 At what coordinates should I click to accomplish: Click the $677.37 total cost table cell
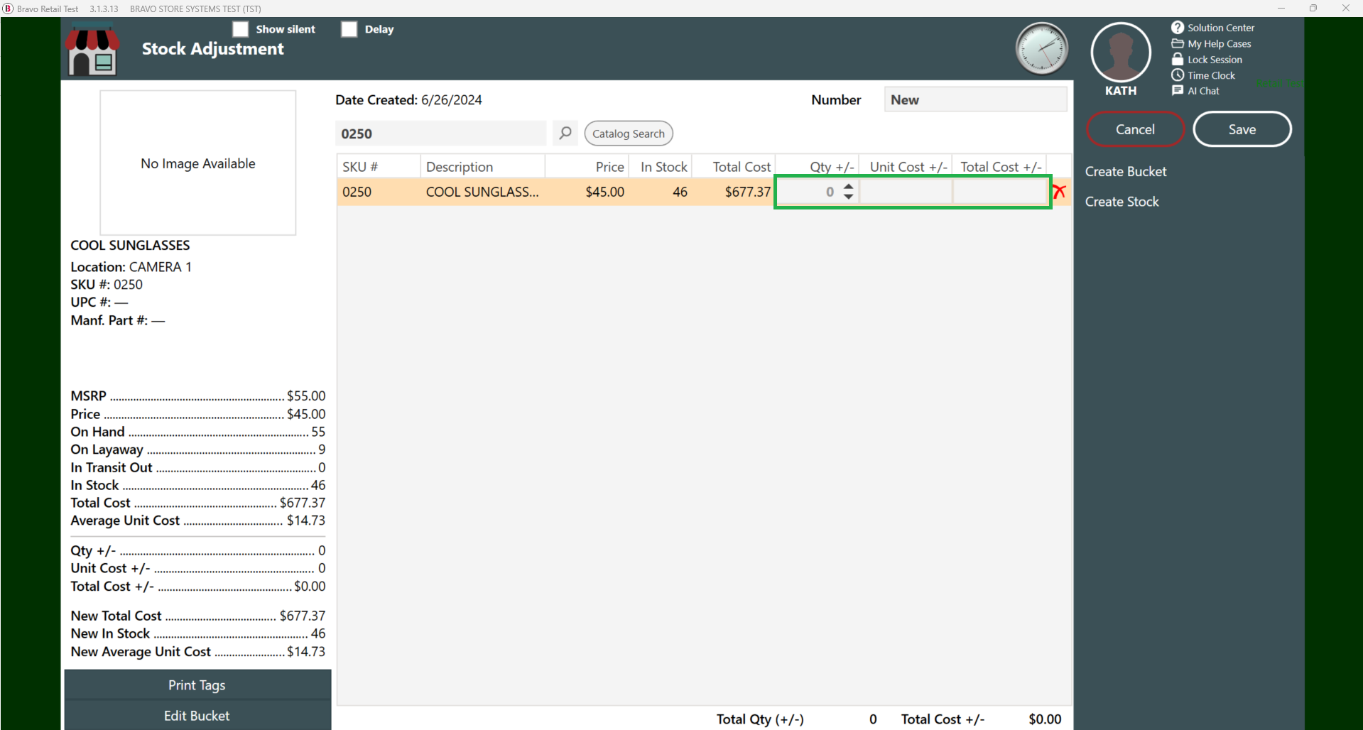[734, 192]
